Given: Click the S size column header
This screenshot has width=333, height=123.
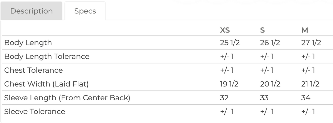Looking at the screenshot, I should 262,30.
